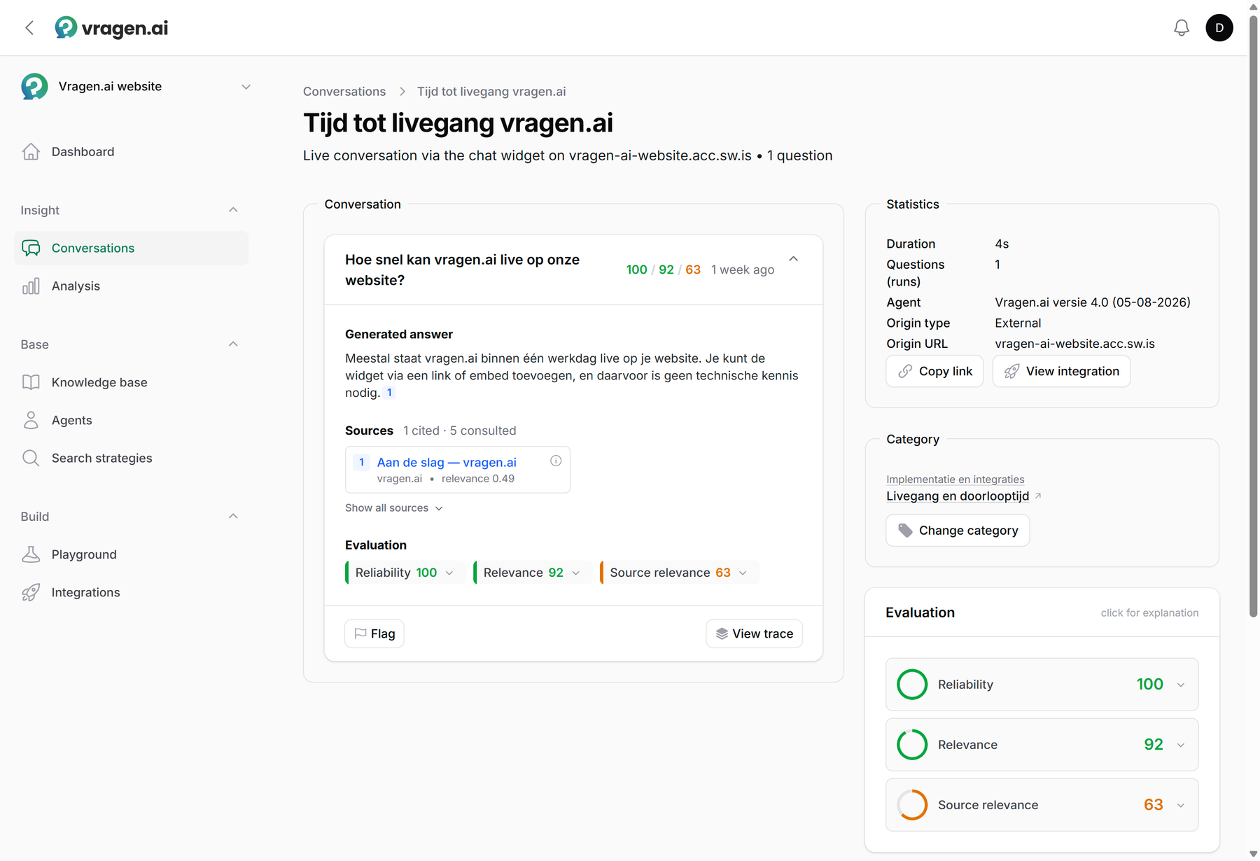Click the Knowledge base book icon

pos(31,383)
